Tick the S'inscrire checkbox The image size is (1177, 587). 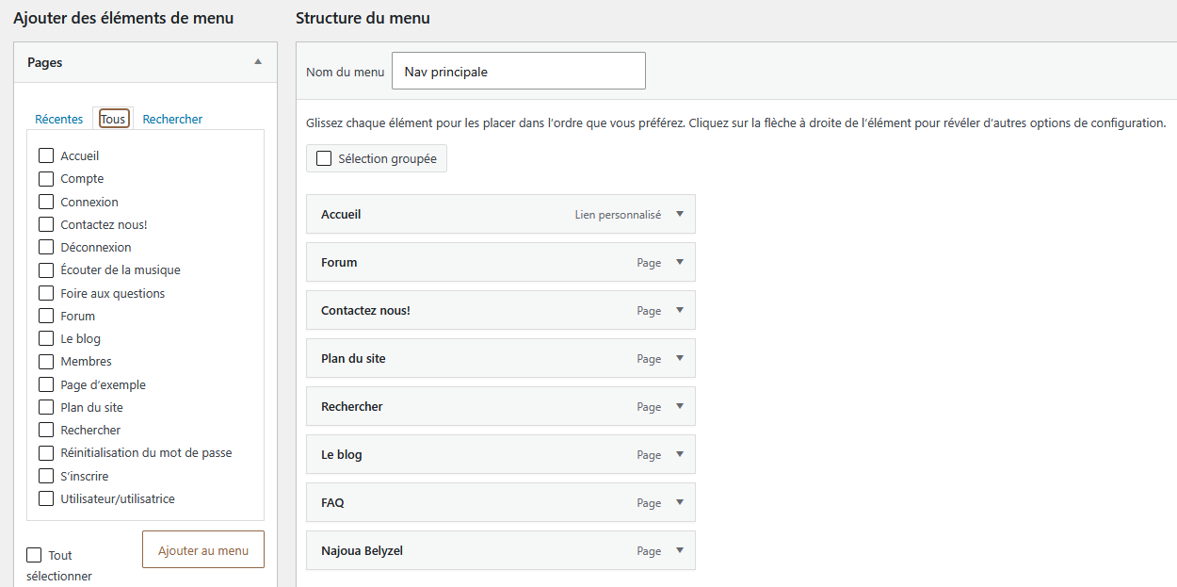46,476
